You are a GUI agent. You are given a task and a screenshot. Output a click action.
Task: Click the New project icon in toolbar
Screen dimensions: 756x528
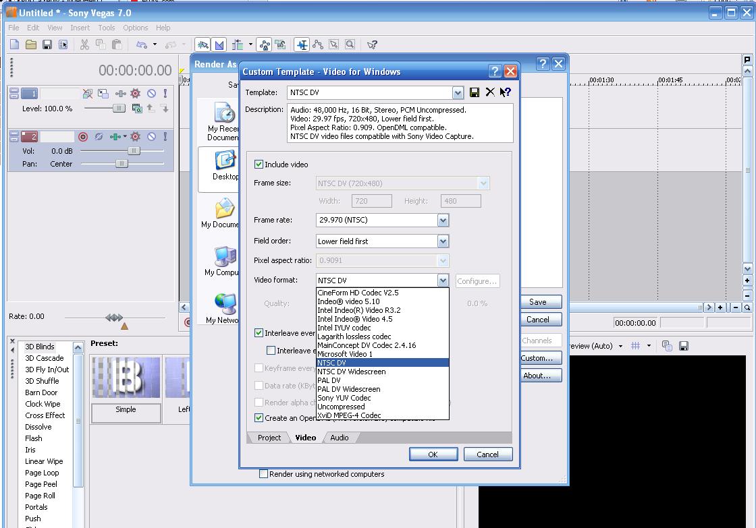[x=14, y=45]
